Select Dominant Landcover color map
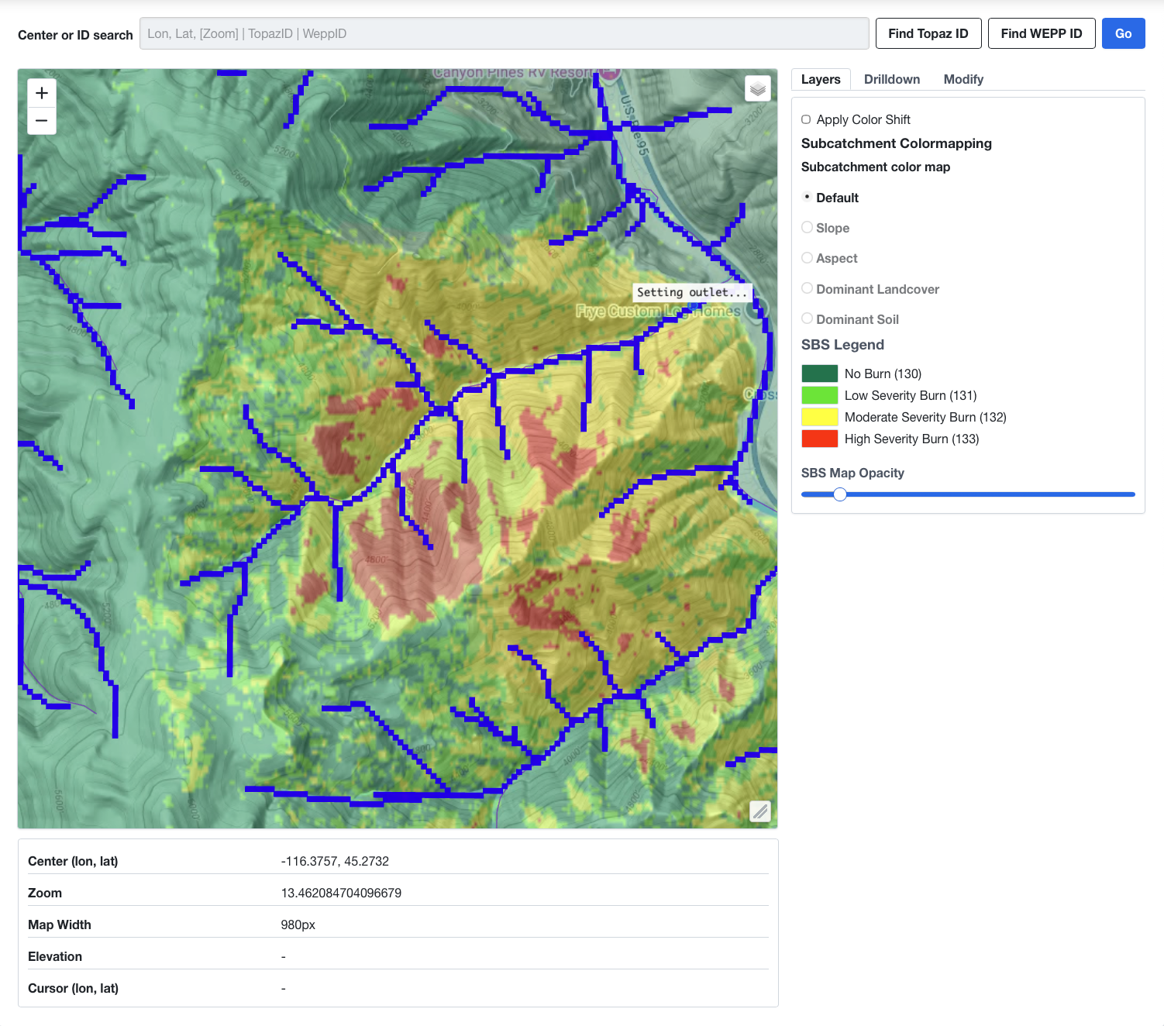The image size is (1164, 1026). tap(808, 289)
